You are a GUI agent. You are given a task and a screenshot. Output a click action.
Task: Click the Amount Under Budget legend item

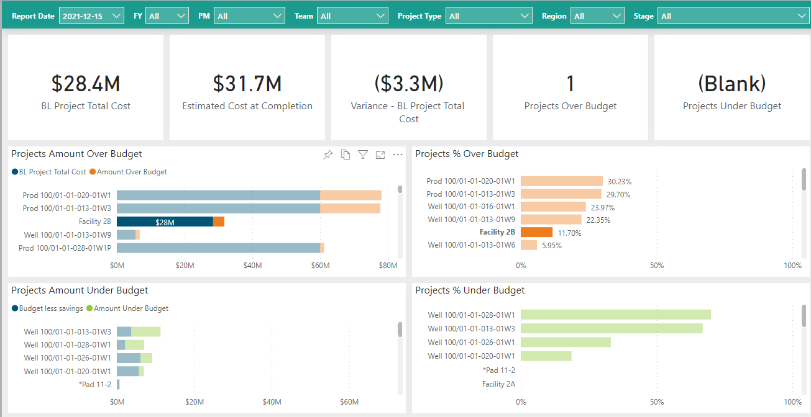pyautogui.click(x=131, y=308)
